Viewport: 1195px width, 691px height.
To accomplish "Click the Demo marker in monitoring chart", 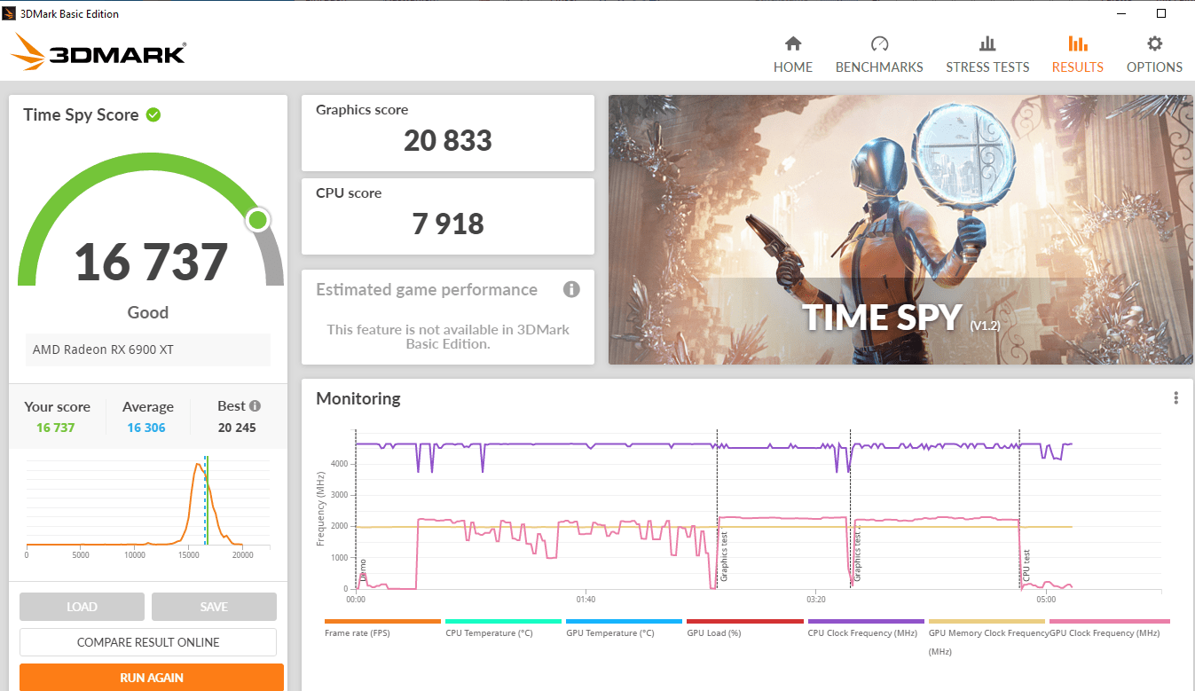I will pos(362,570).
